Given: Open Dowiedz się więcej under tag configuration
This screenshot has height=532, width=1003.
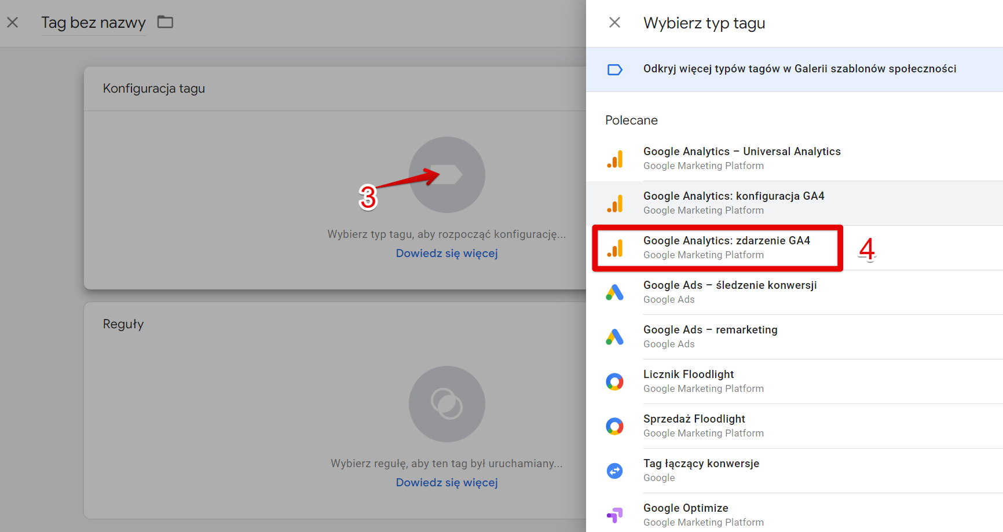Looking at the screenshot, I should point(447,253).
